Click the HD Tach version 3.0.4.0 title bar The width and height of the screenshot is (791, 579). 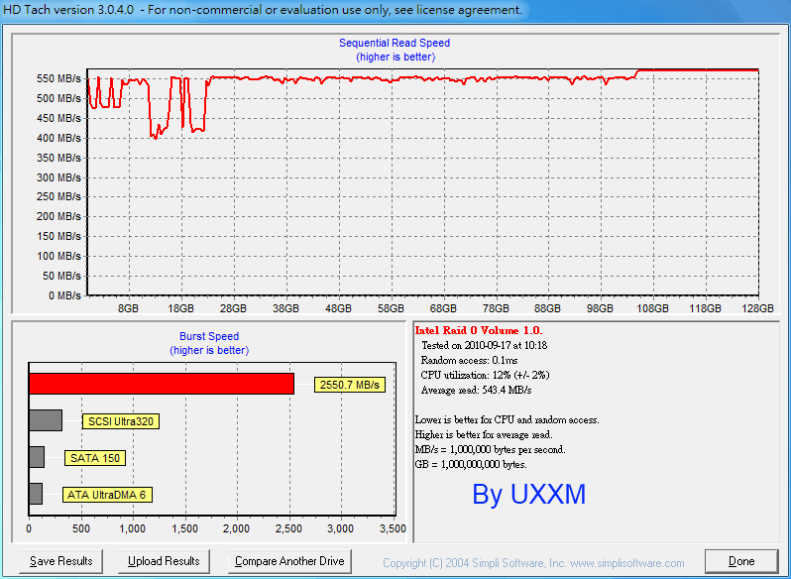(263, 10)
